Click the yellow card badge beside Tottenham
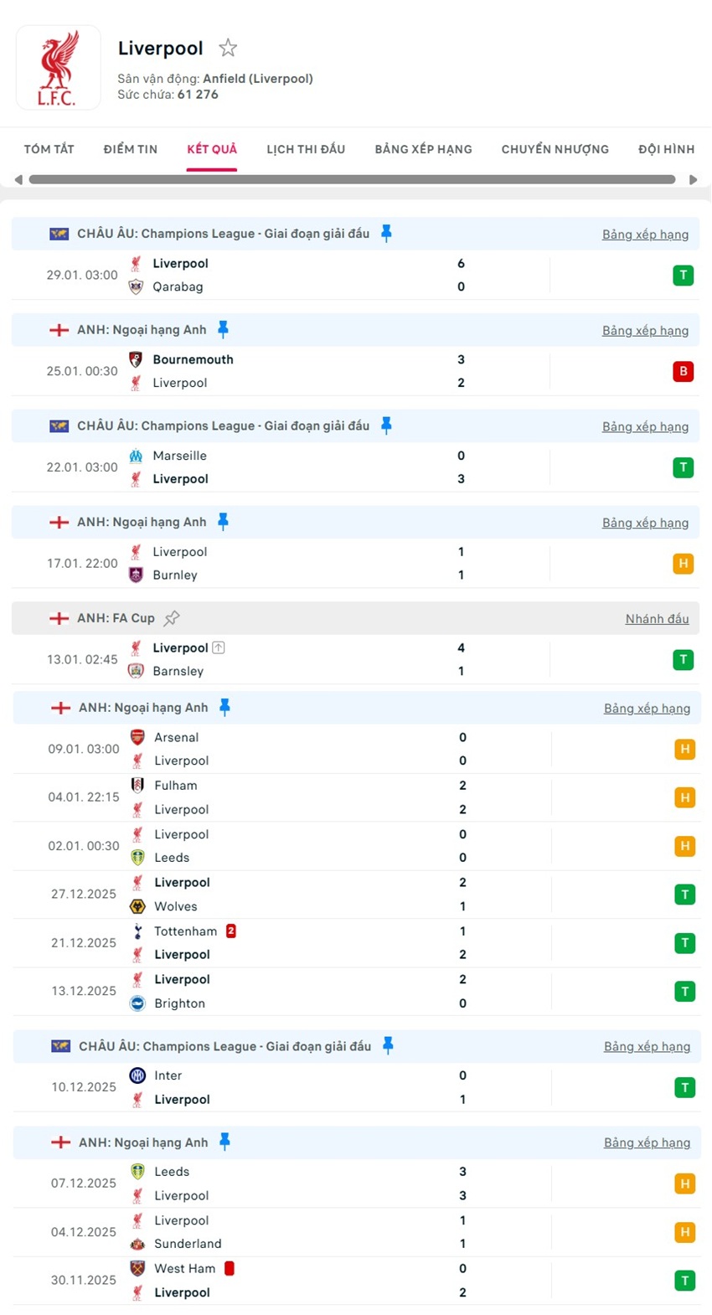This screenshot has width=712, height=1315. point(230,931)
